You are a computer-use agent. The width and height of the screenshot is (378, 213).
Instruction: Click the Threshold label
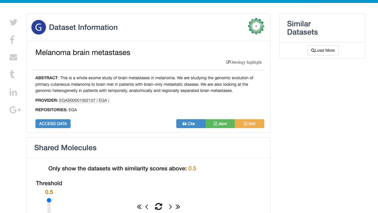[49, 183]
